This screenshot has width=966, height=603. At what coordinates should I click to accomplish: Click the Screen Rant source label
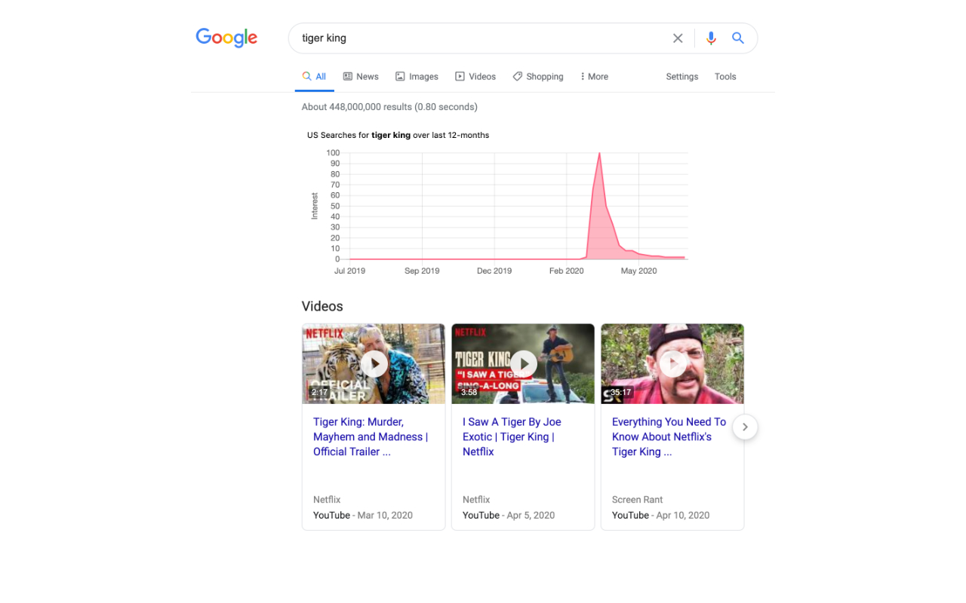coord(638,500)
